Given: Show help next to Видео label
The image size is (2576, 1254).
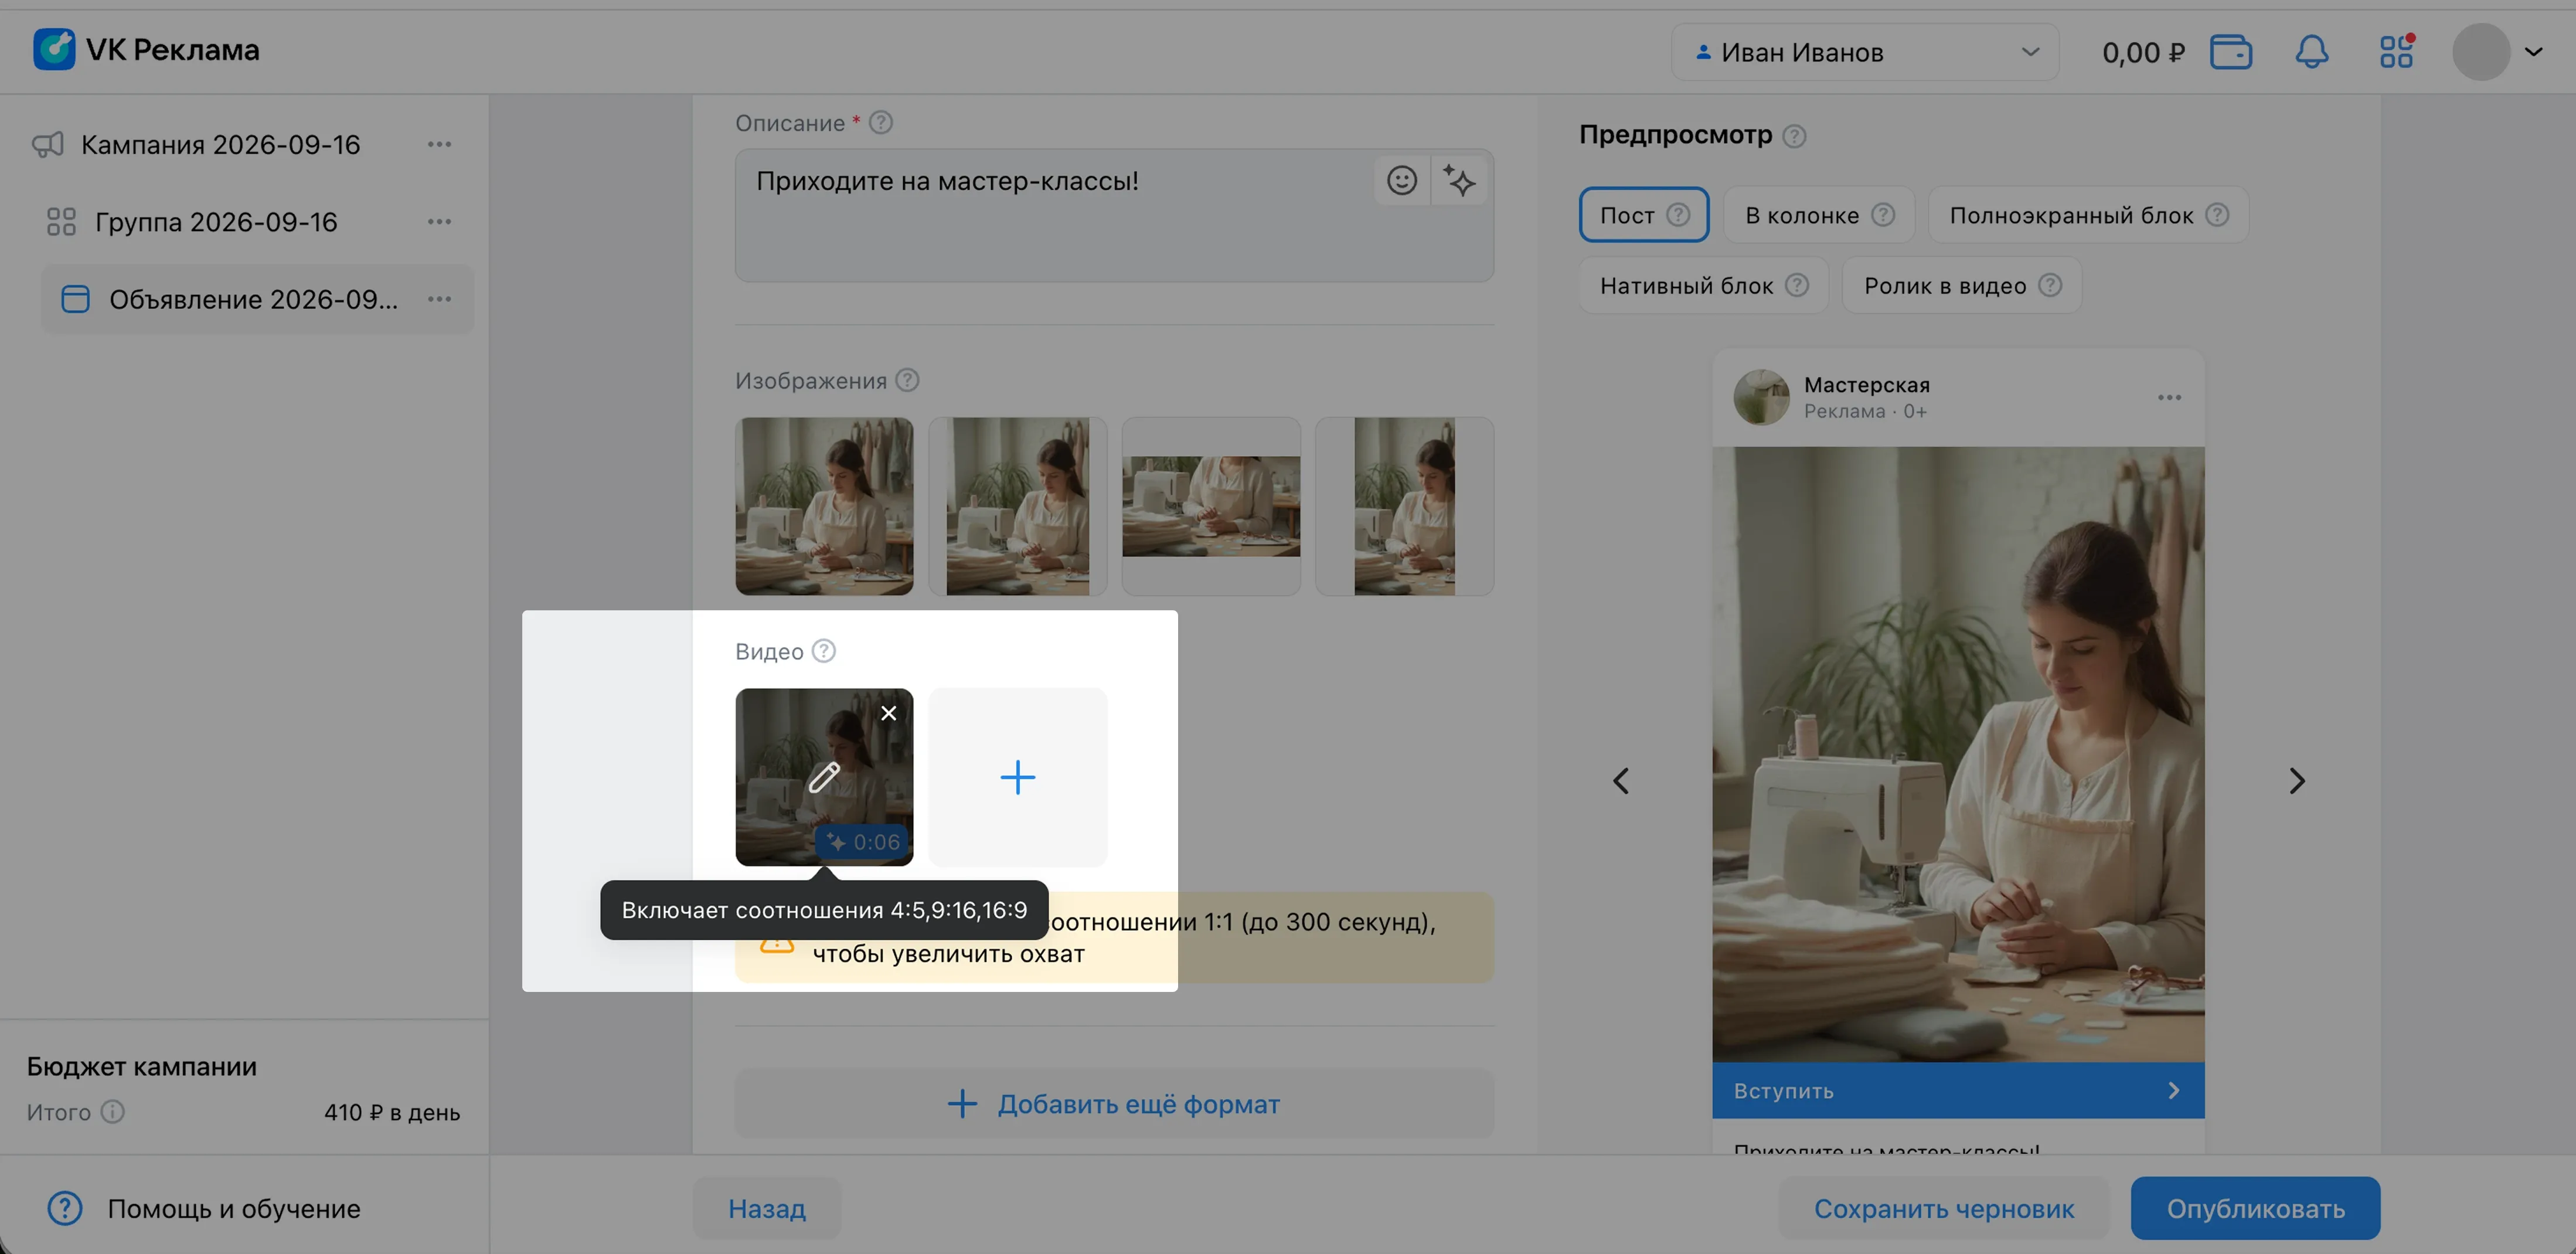Looking at the screenshot, I should [x=823, y=651].
